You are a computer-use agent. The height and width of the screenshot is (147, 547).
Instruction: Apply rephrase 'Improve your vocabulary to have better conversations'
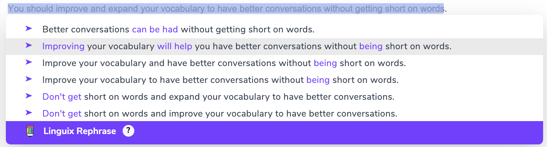(274, 80)
